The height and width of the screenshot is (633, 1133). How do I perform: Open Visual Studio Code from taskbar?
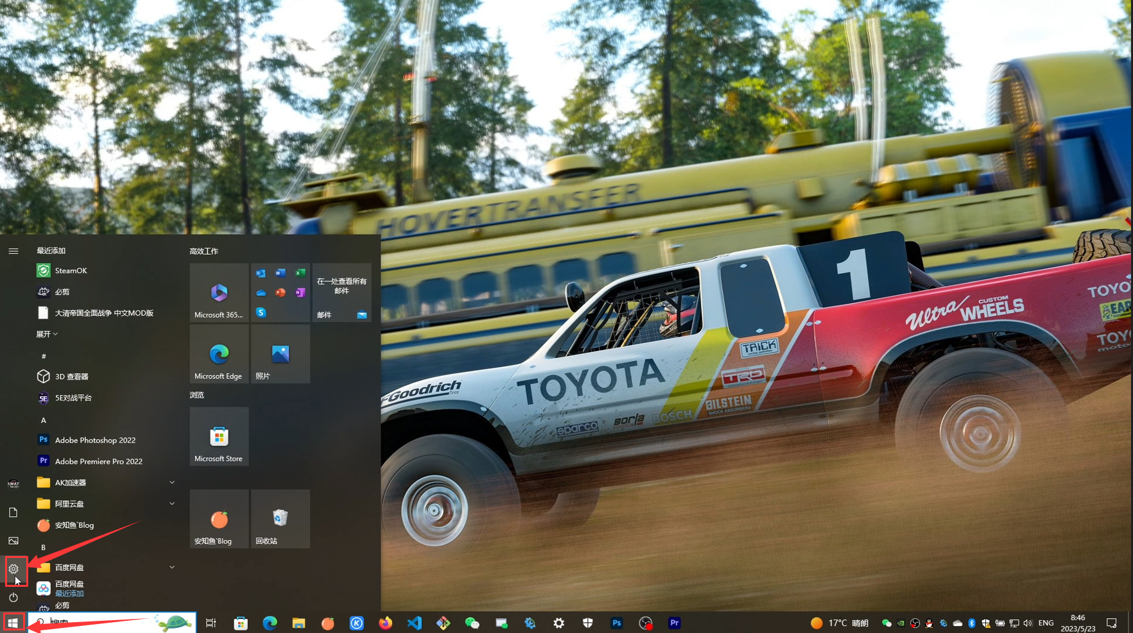pos(415,623)
